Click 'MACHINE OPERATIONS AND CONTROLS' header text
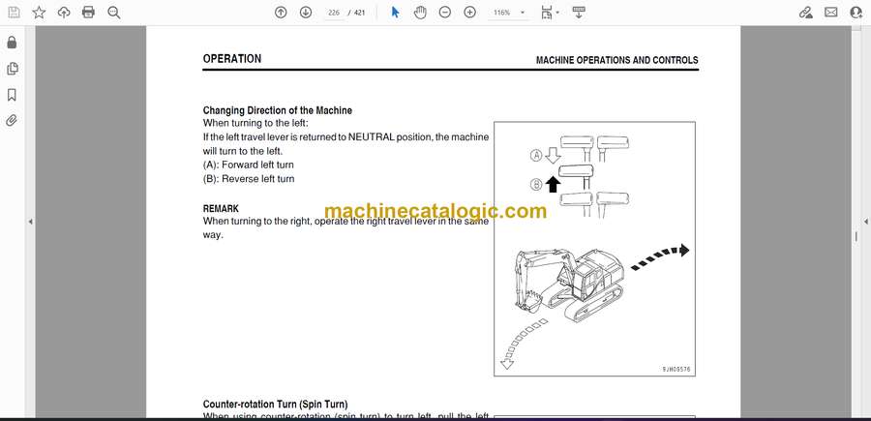 click(x=616, y=61)
